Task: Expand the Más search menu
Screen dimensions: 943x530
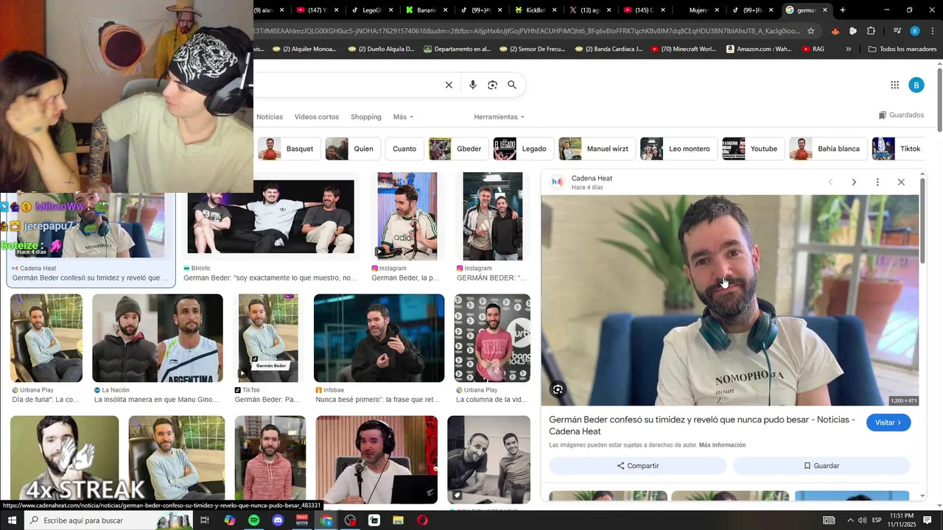Action: point(403,117)
